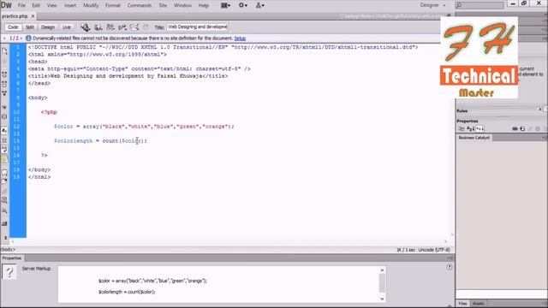548x308 pixels.
Task: Open the File menu
Action: [21, 5]
